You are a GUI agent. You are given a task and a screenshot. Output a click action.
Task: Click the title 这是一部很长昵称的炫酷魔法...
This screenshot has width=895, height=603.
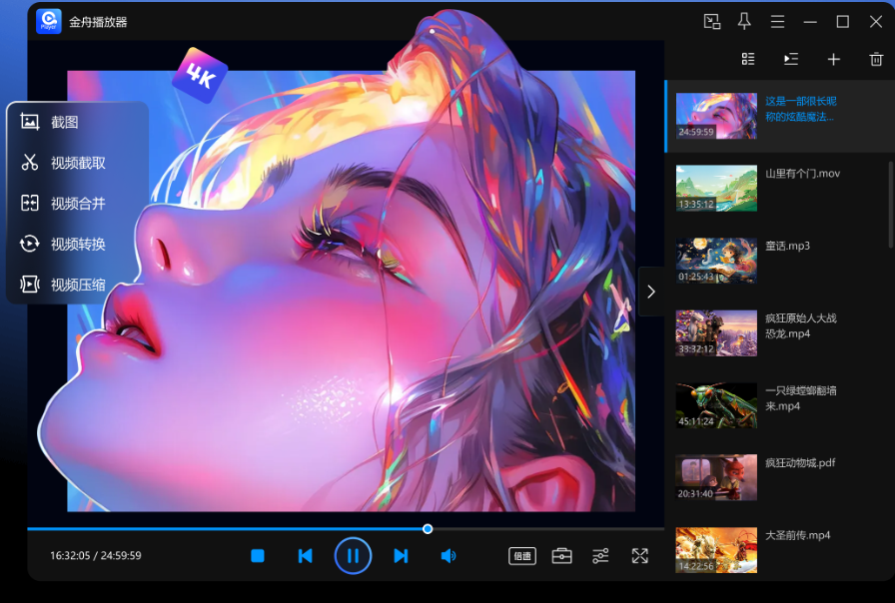(801, 109)
